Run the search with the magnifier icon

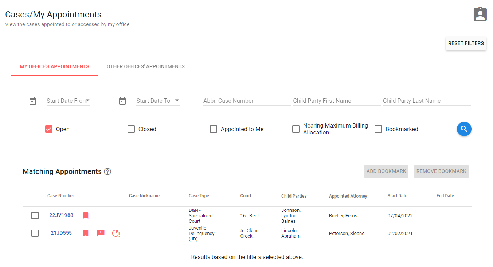[464, 129]
